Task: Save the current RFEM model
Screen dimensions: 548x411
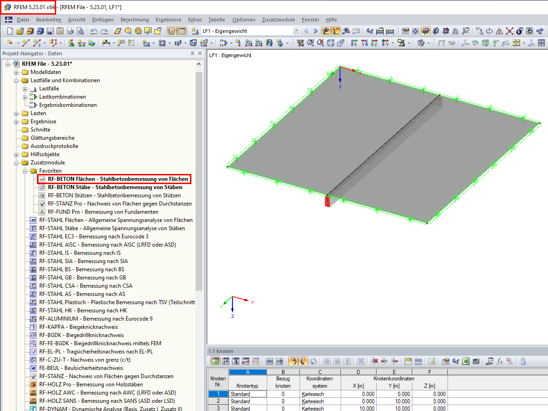Action: [49, 31]
